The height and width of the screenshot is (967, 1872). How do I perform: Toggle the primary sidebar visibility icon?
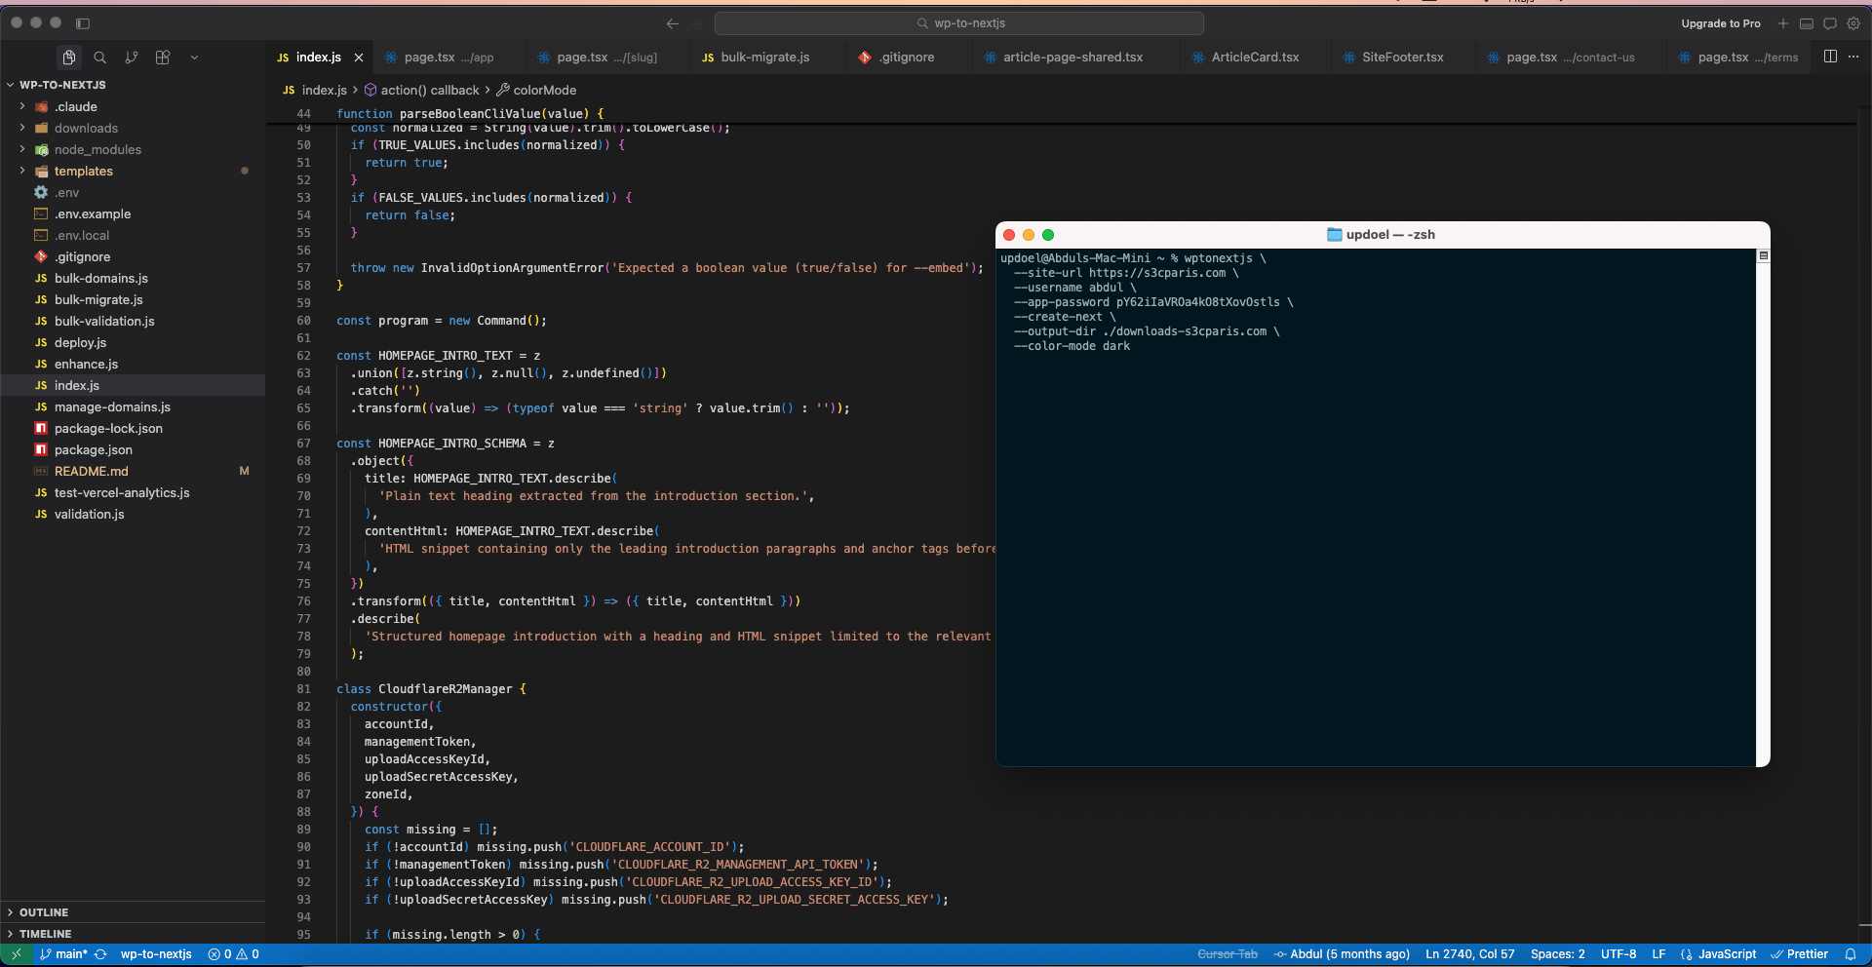[84, 23]
